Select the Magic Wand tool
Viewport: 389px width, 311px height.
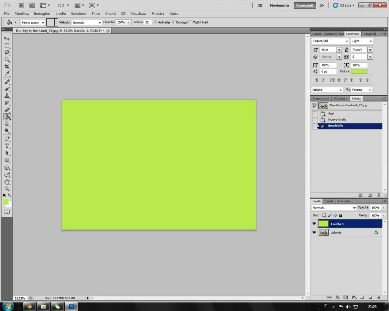point(7,60)
